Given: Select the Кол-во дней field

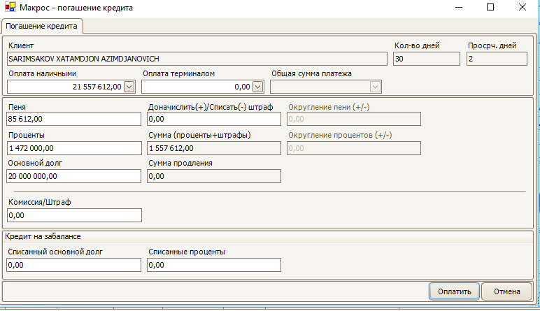Looking at the screenshot, I should point(427,59).
